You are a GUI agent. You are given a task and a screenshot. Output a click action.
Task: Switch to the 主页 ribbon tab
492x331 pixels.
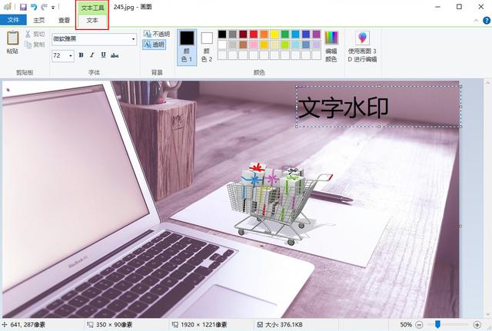[39, 21]
